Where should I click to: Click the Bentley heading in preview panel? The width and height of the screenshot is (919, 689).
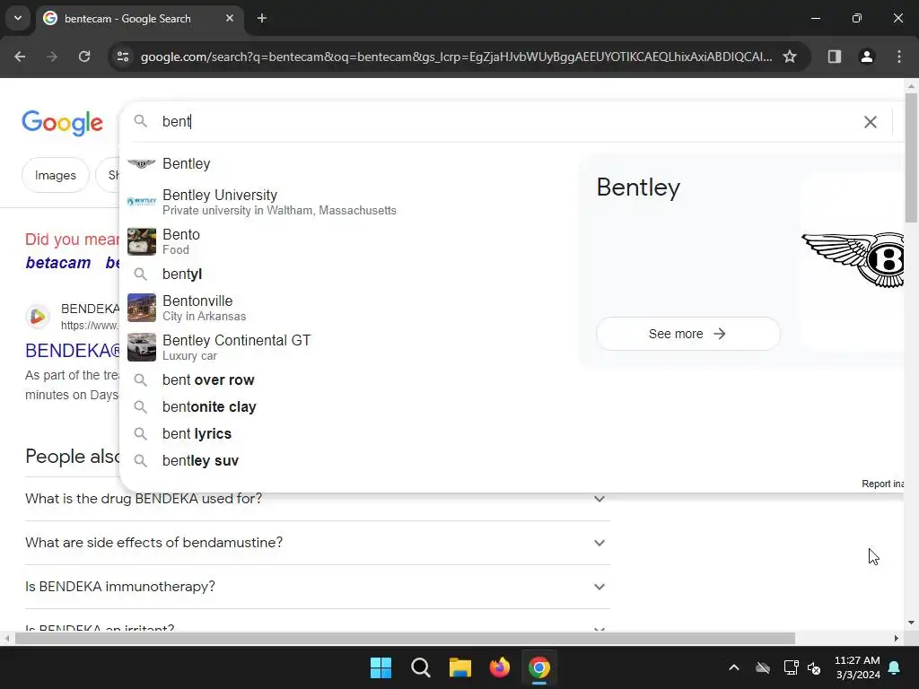click(x=638, y=188)
